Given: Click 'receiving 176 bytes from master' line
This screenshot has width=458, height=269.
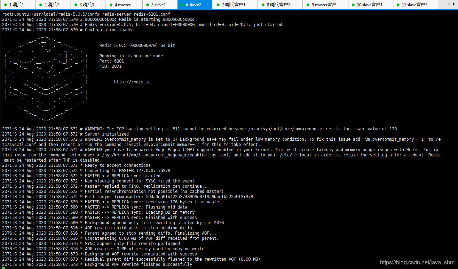Looking at the screenshot, I should pos(112,202).
